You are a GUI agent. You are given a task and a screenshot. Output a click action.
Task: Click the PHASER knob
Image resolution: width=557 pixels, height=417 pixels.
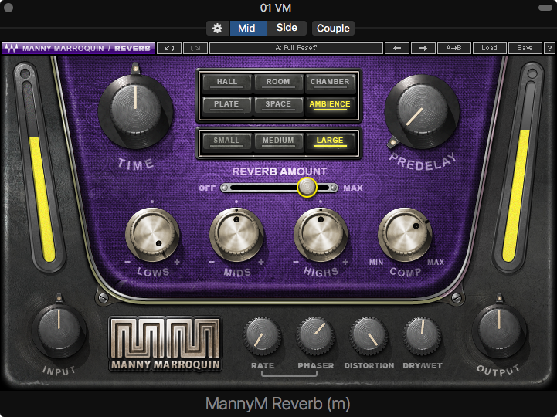point(315,336)
